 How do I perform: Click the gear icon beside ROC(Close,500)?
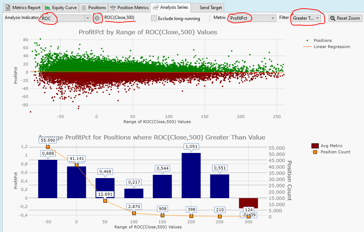[x=97, y=18]
